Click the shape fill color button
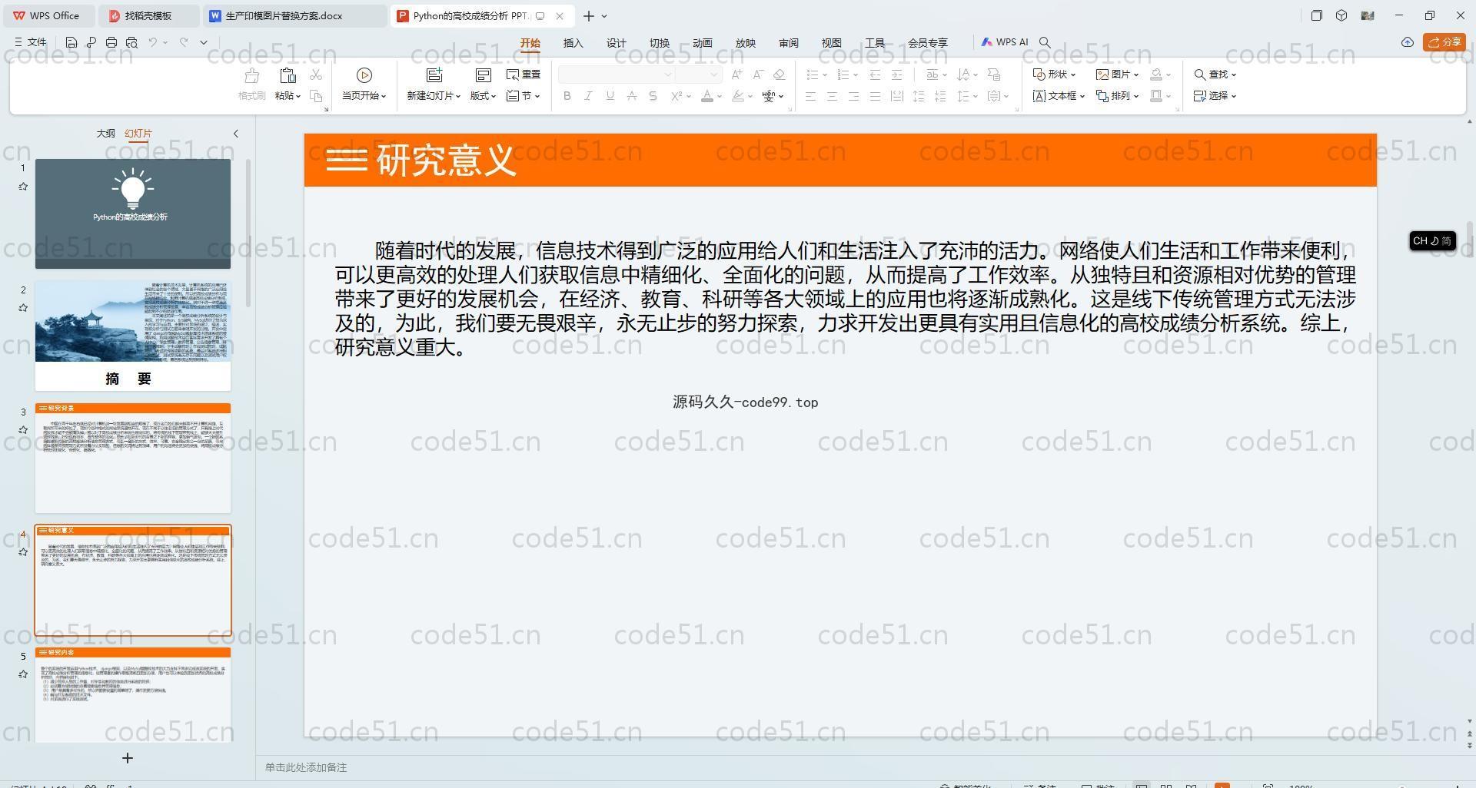Viewport: 1476px width, 788px height. coord(1155,74)
